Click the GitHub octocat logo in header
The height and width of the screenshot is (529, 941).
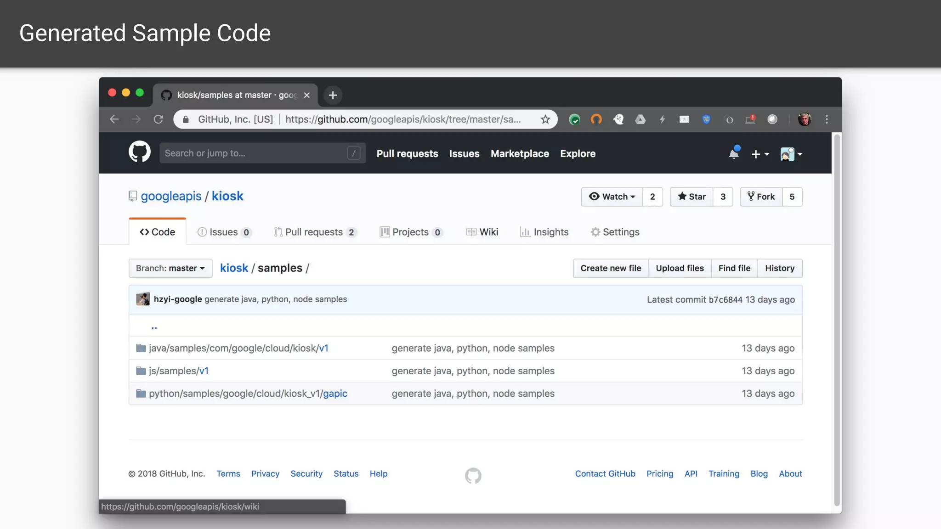[139, 152]
